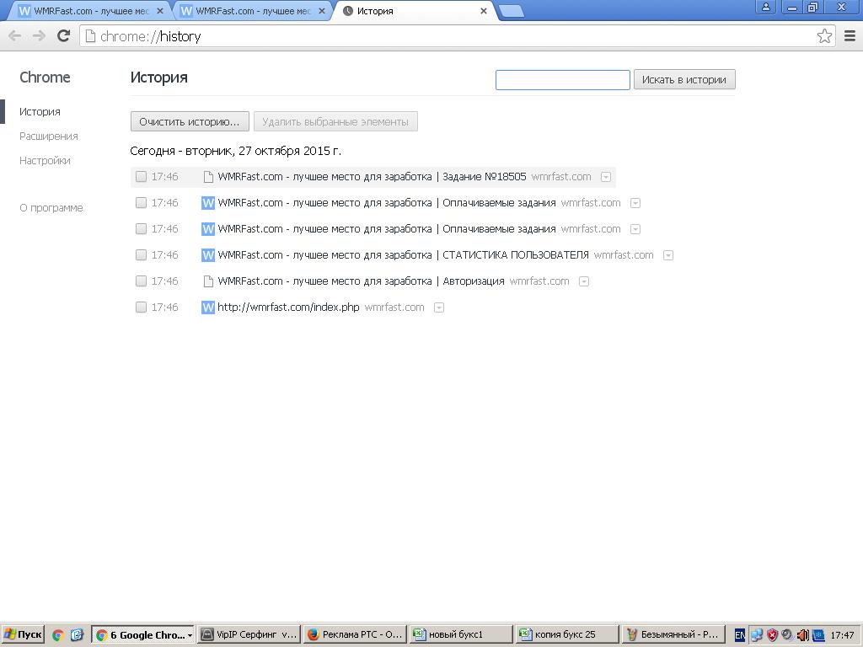Click the browser Forward arrow
This screenshot has height=647, width=863.
click(x=39, y=36)
